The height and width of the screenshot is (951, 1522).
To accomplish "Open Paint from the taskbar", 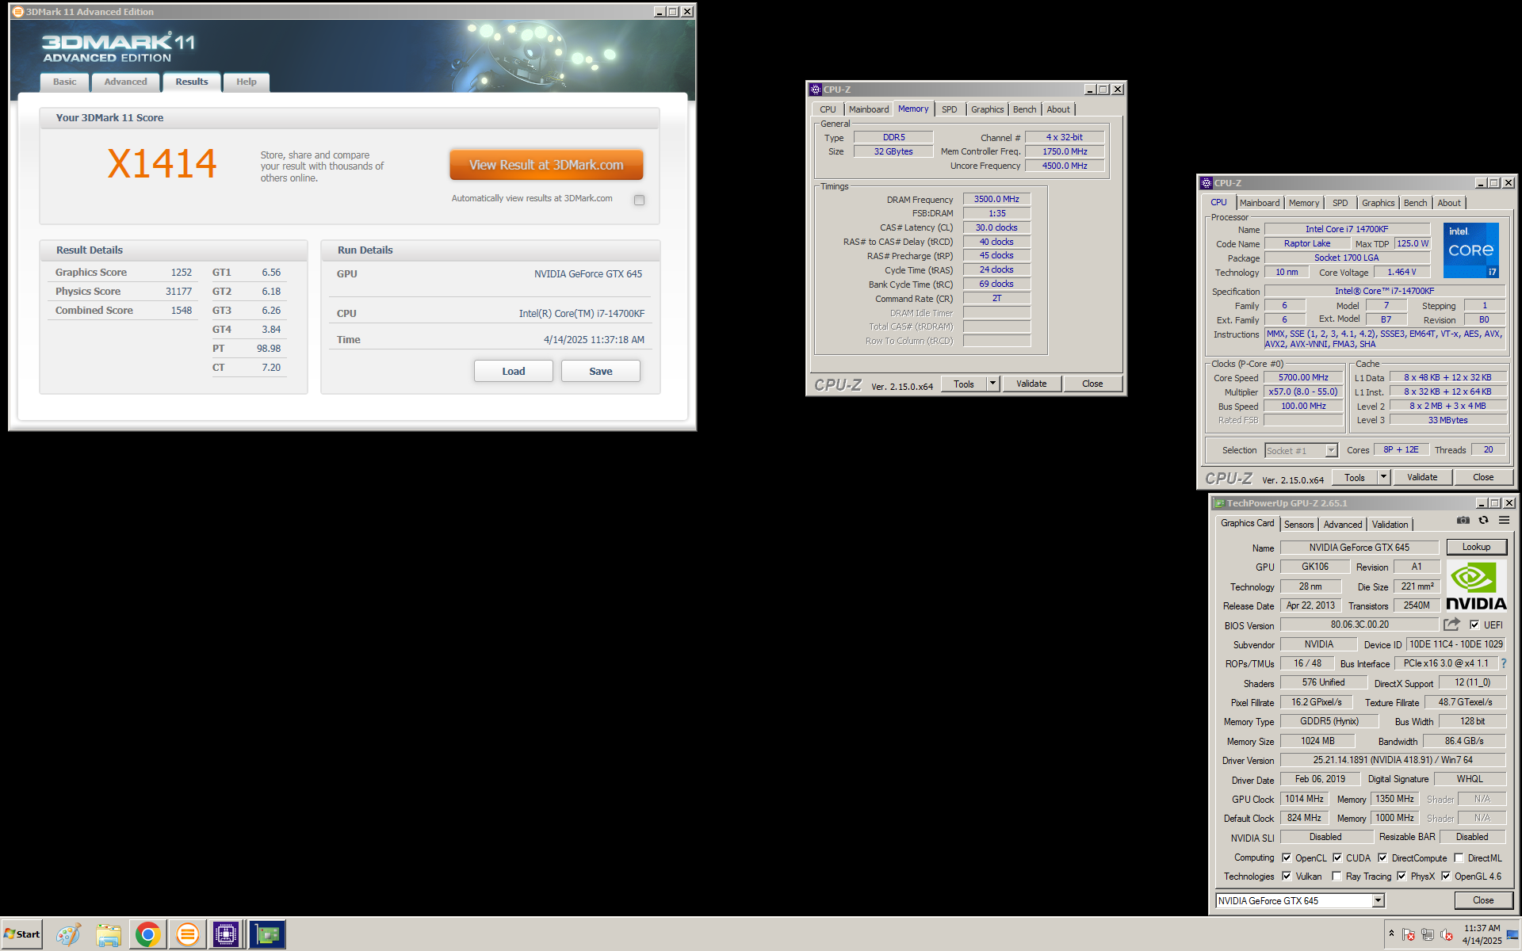I will point(68,935).
